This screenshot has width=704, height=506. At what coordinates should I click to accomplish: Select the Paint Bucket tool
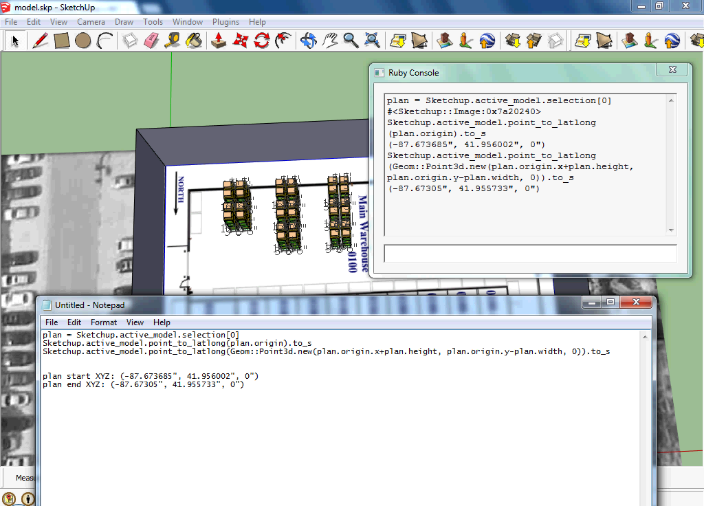pyautogui.click(x=195, y=41)
